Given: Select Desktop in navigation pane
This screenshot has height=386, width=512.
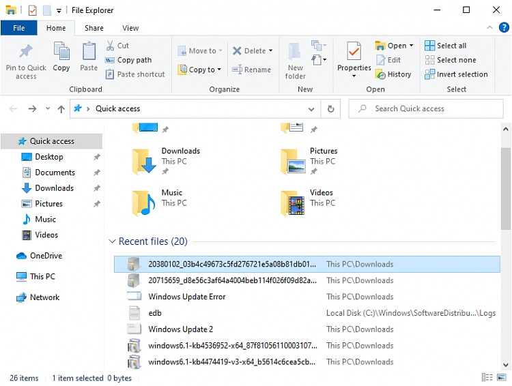Looking at the screenshot, I should tap(49, 157).
